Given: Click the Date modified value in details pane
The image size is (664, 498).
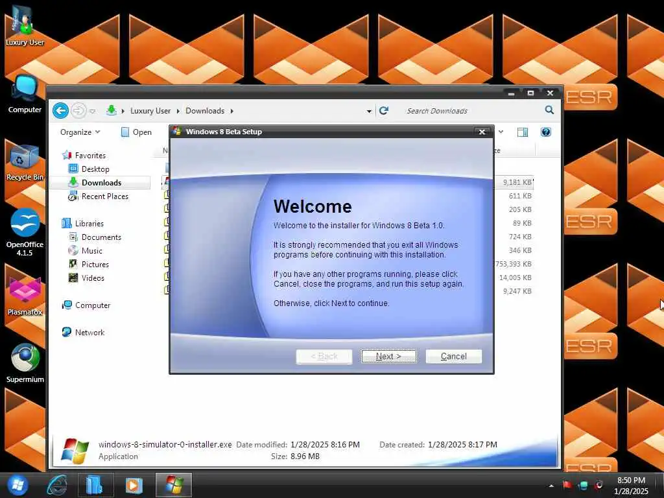Looking at the screenshot, I should point(326,444).
